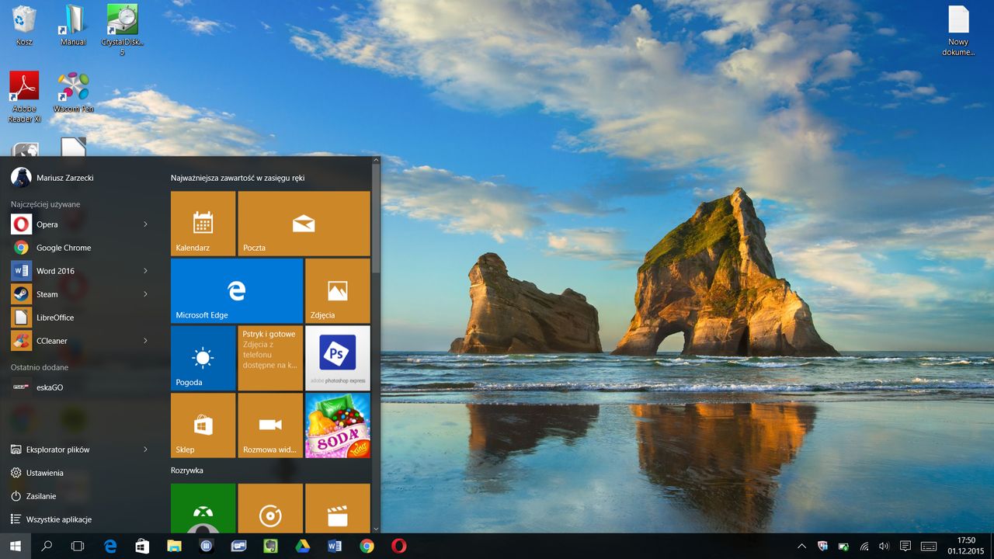Viewport: 994px width, 559px height.
Task: Open Edge from the taskbar
Action: 110,546
